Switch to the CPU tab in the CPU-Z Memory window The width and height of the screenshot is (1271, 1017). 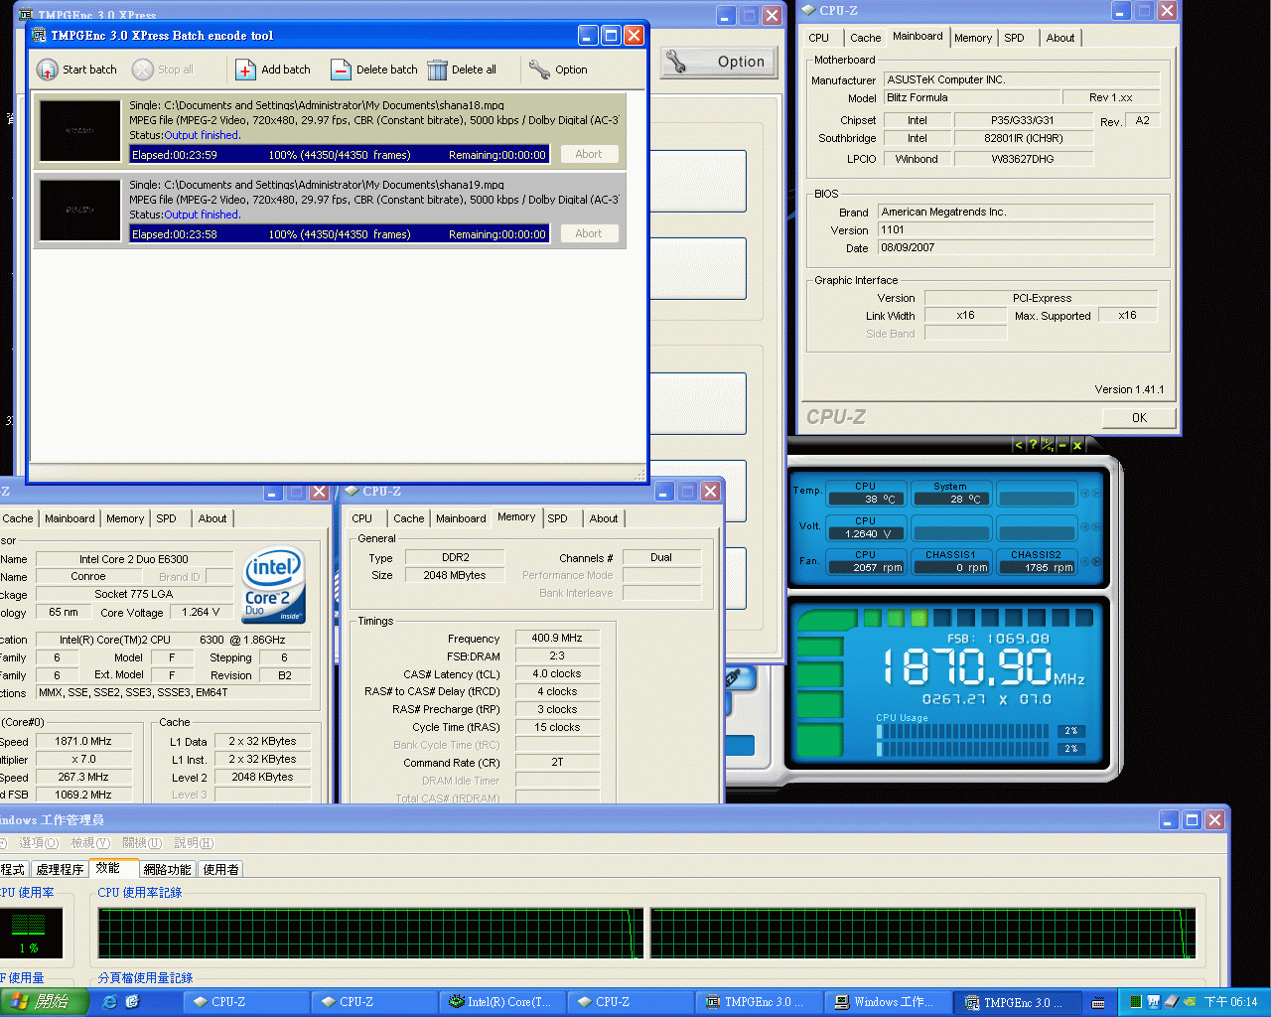tap(362, 518)
